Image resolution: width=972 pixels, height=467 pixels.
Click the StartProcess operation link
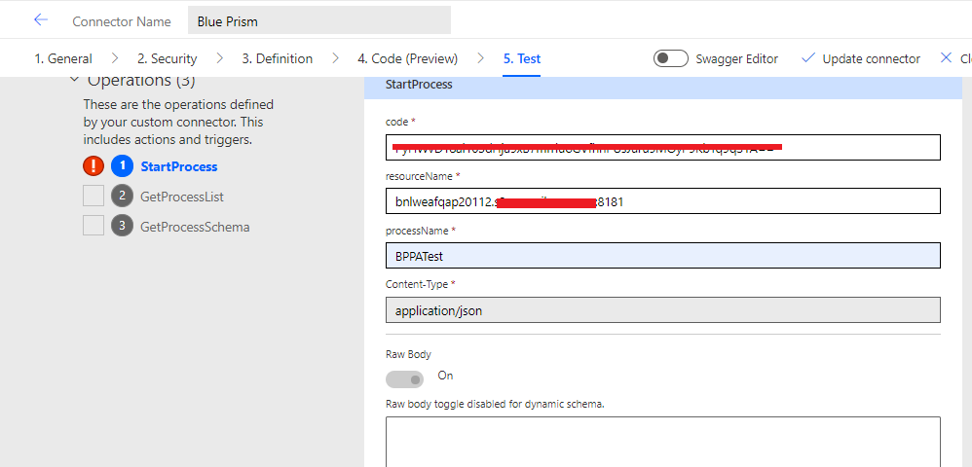click(x=179, y=166)
